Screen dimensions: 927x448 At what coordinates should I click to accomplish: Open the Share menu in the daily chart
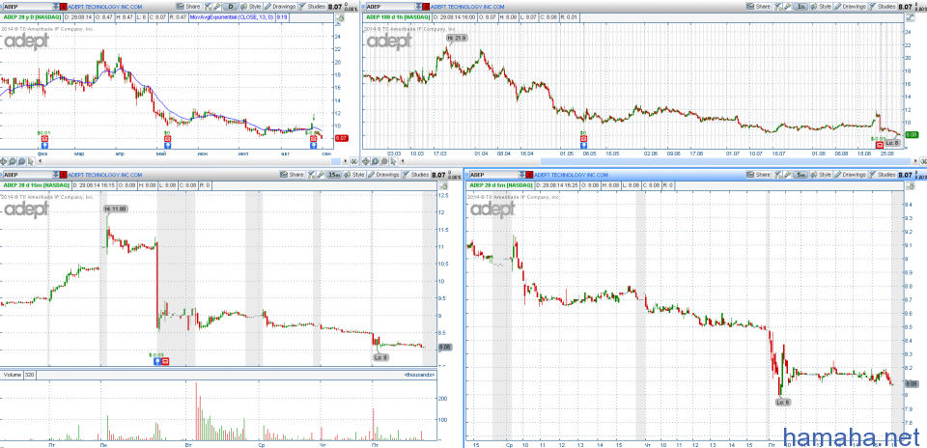click(x=188, y=7)
